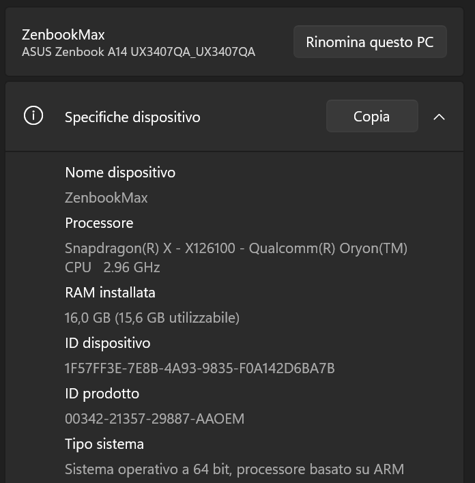Select the ZenbookMax device name value

(106, 197)
